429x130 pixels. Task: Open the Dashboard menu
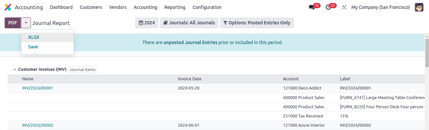point(61,7)
